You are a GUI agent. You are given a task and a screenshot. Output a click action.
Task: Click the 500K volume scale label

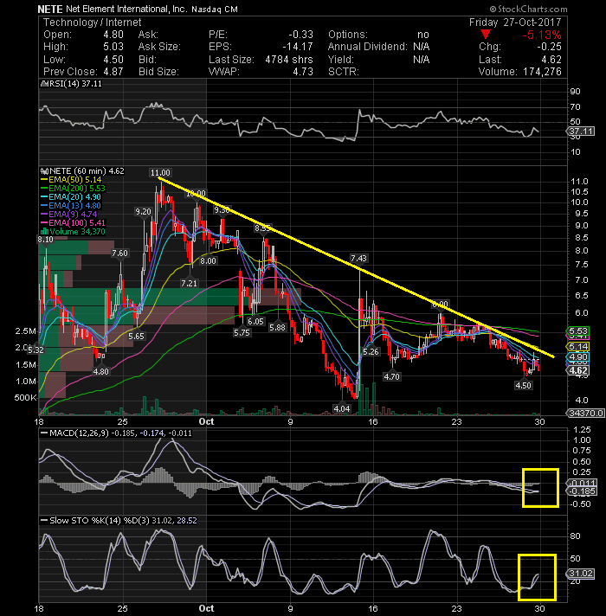26,398
